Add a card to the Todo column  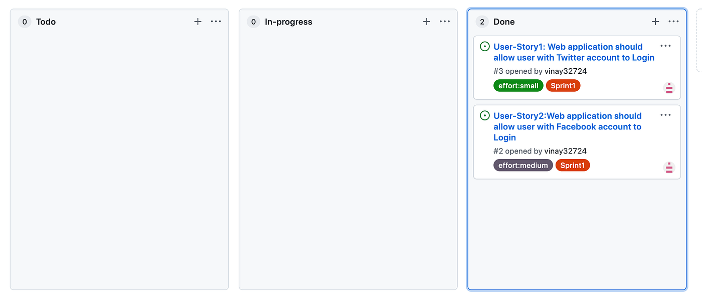pyautogui.click(x=198, y=22)
